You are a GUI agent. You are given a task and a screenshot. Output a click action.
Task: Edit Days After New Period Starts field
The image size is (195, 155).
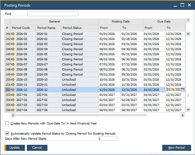[x=107, y=138]
